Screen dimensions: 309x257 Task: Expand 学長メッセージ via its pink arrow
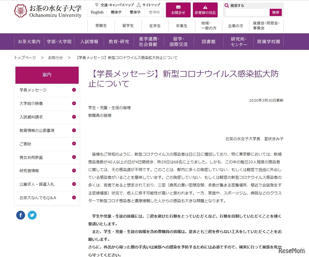tap(73, 90)
